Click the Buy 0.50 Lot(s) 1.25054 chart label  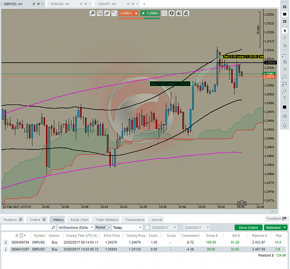(170, 84)
